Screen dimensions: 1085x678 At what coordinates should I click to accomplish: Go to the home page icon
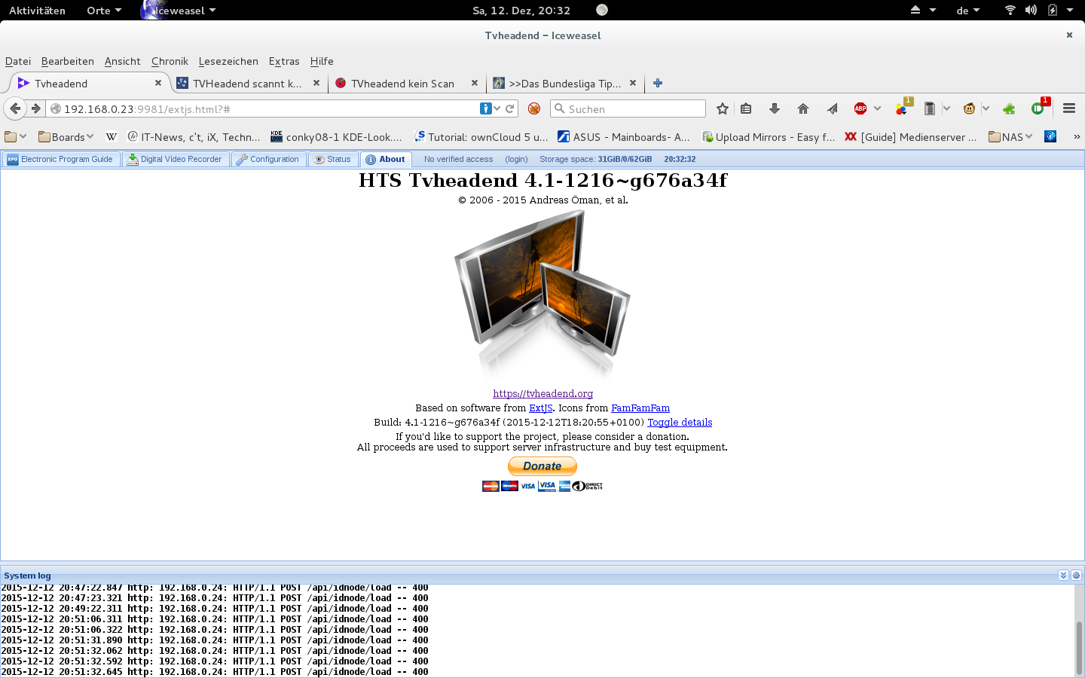tap(803, 108)
